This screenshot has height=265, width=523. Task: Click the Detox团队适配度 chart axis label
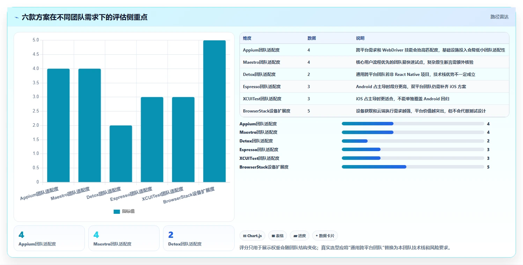(104, 193)
